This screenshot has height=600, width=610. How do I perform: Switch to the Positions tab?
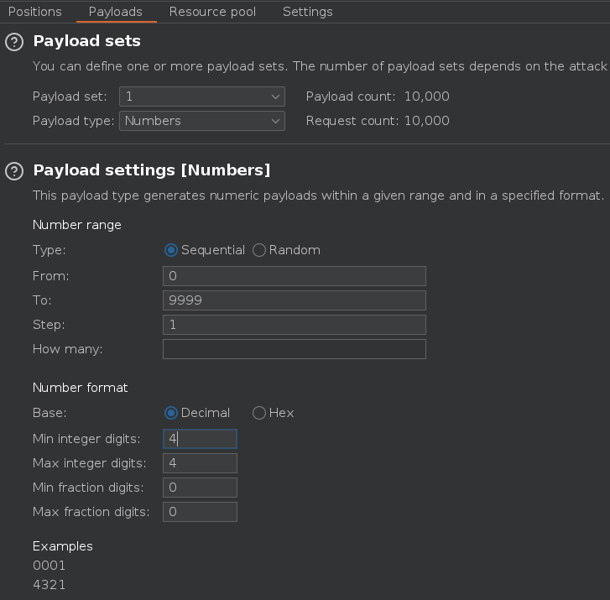pyautogui.click(x=34, y=12)
